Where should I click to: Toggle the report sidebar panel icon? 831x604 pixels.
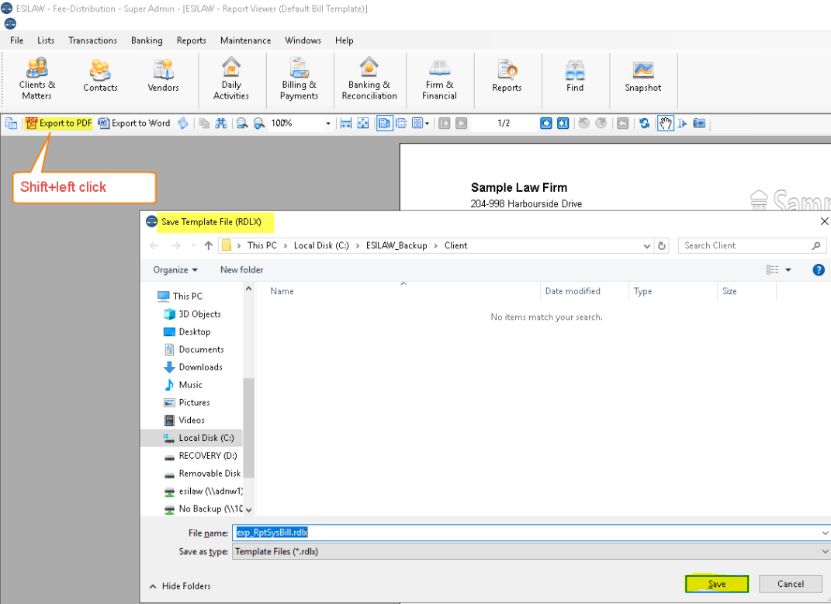11,123
